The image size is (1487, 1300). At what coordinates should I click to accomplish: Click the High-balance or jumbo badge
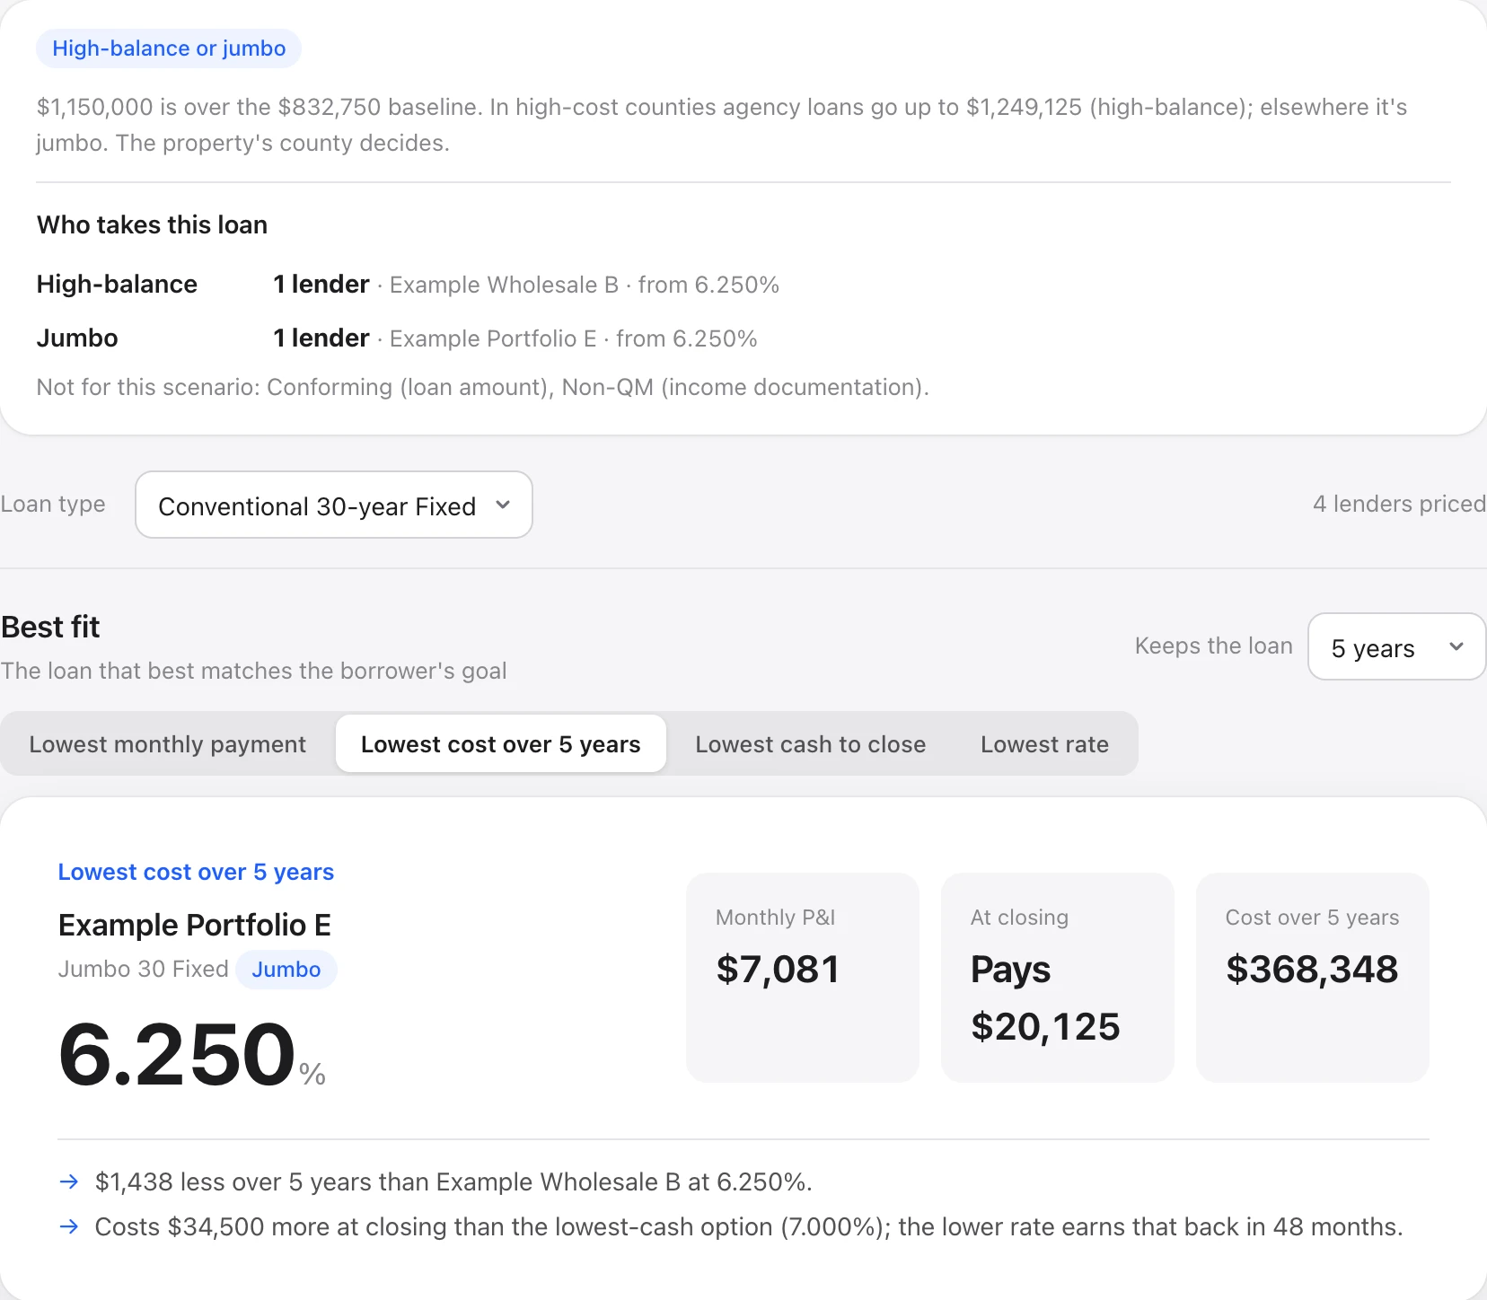click(169, 48)
